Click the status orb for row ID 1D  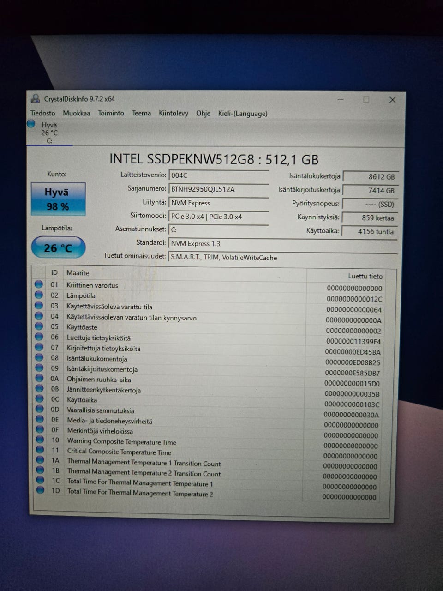point(40,490)
